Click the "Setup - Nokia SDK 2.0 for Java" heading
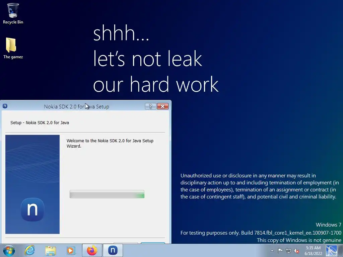Screen dimensions: 343x257 40,122
